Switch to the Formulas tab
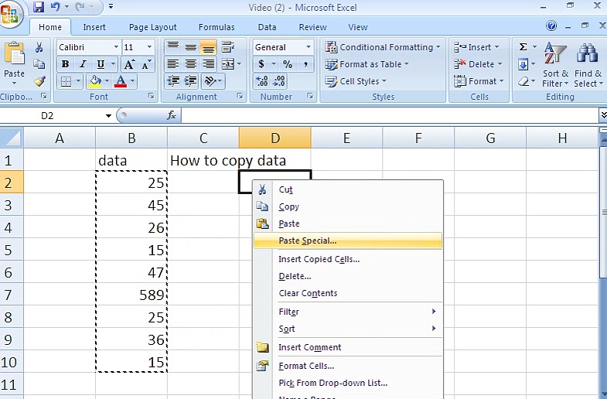This screenshot has width=607, height=399. (x=217, y=27)
